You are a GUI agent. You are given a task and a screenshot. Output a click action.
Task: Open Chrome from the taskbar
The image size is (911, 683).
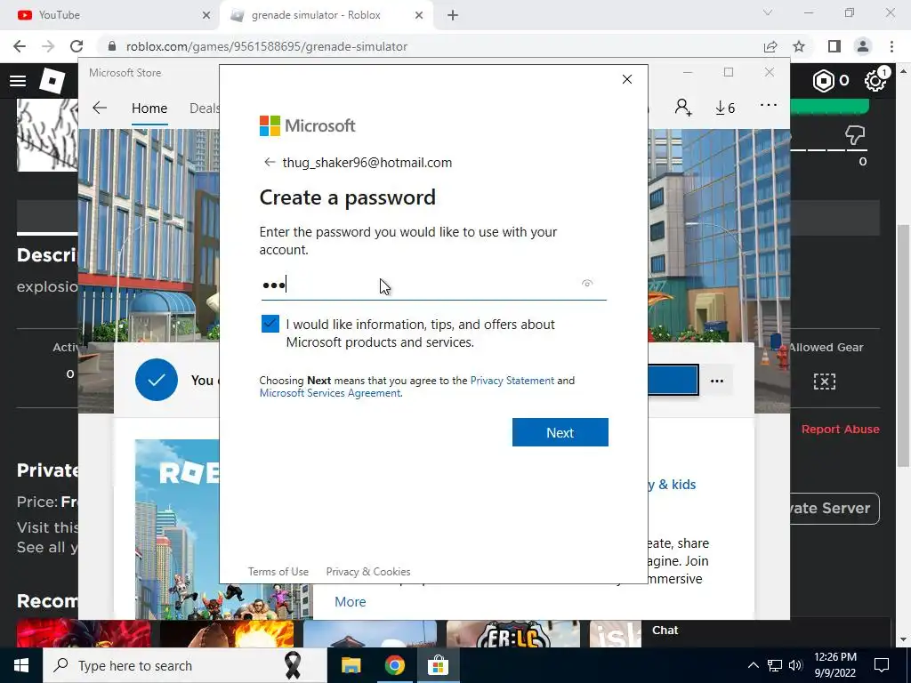[394, 665]
